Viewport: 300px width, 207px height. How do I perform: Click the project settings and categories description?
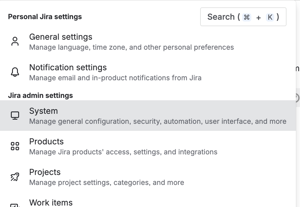coord(107,183)
